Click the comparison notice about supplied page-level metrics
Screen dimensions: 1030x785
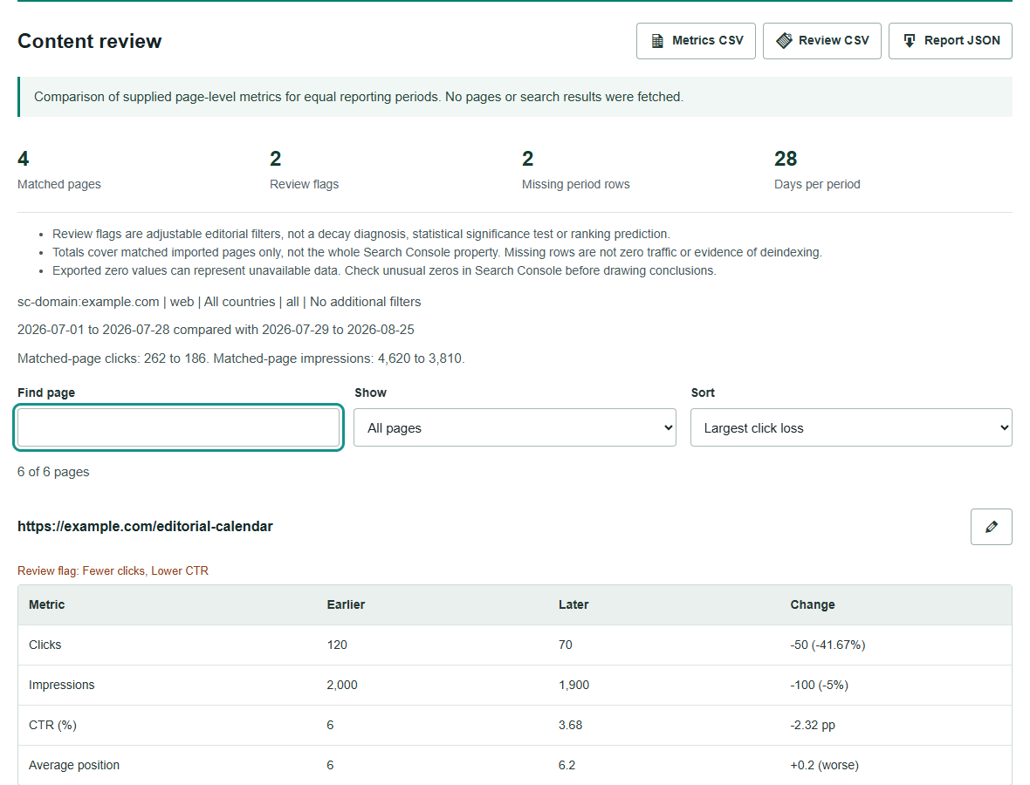click(359, 97)
